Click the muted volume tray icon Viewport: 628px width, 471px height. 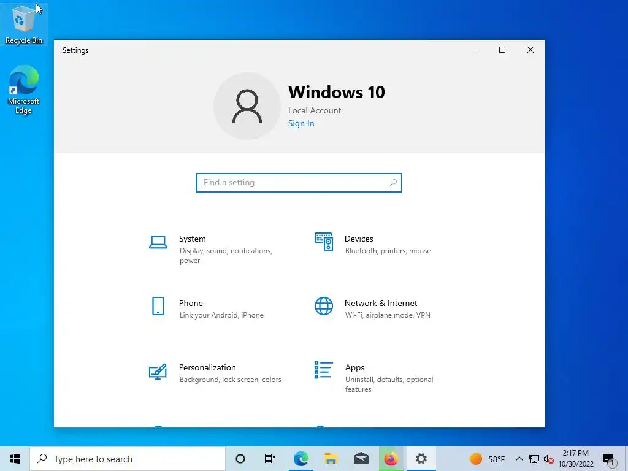[549, 459]
